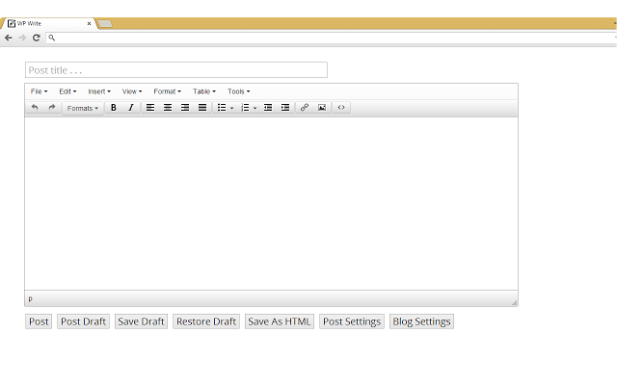Click the browser address bar
This screenshot has width=617, height=385.
coord(331,38)
